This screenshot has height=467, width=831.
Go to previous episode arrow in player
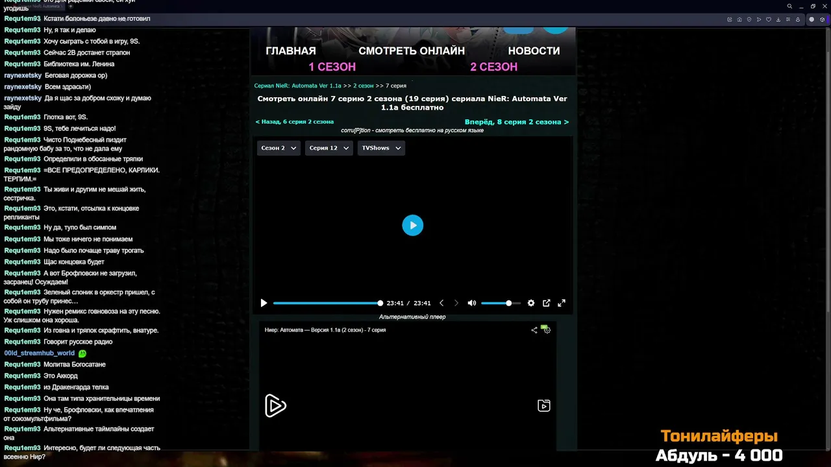[x=441, y=303]
